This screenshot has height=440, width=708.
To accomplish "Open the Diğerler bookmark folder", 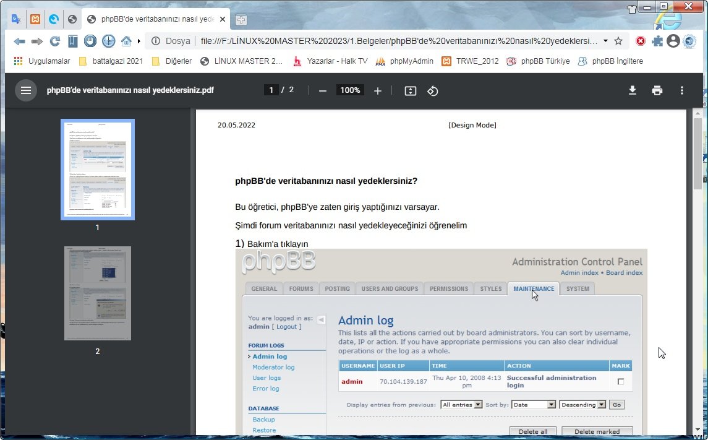I will coord(172,61).
